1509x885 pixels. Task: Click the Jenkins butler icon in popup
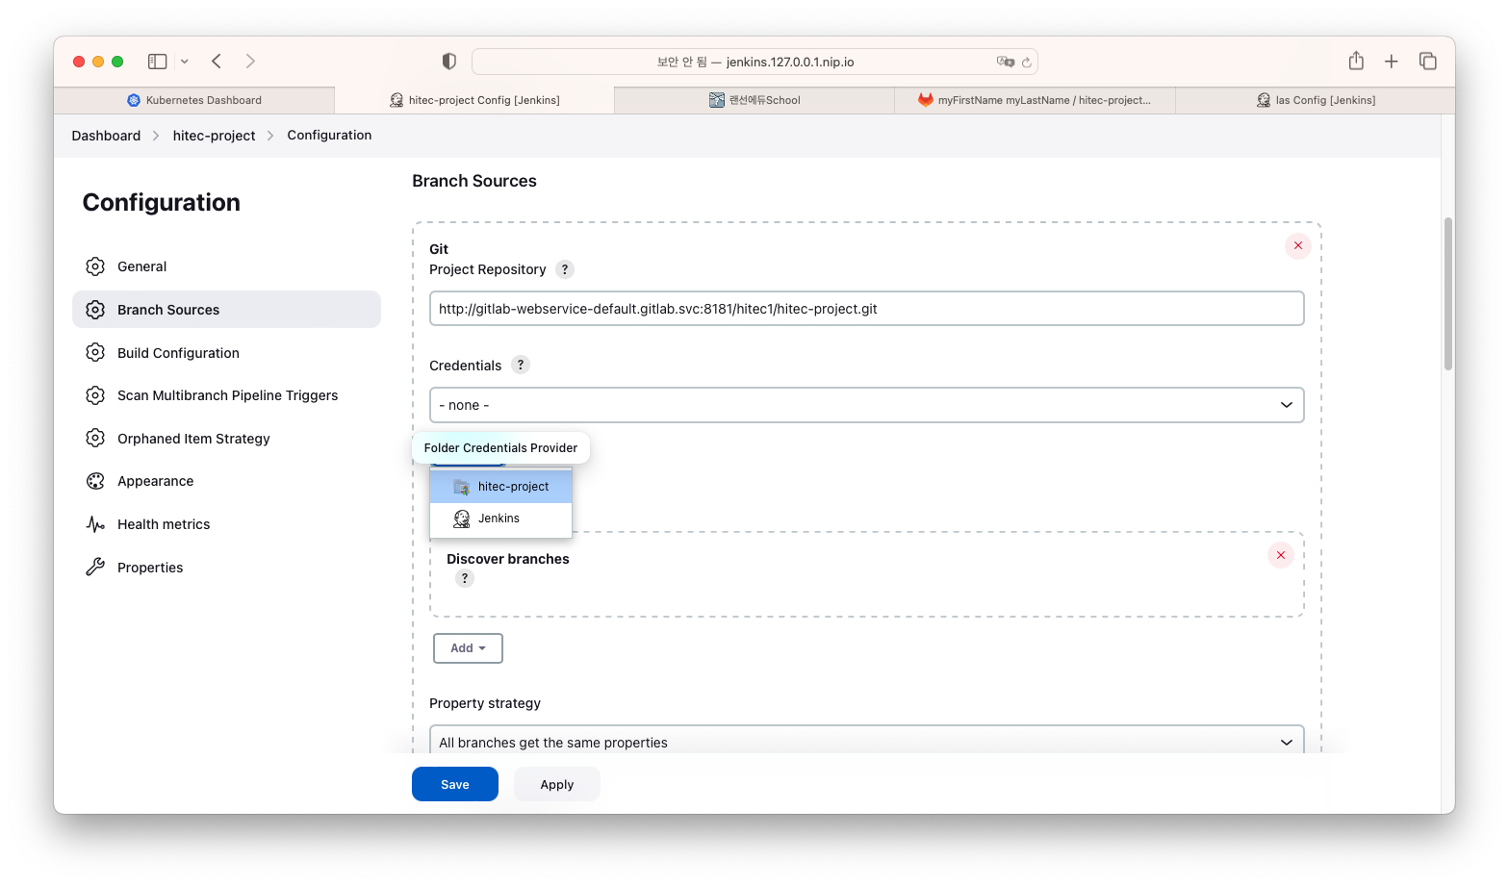461,518
